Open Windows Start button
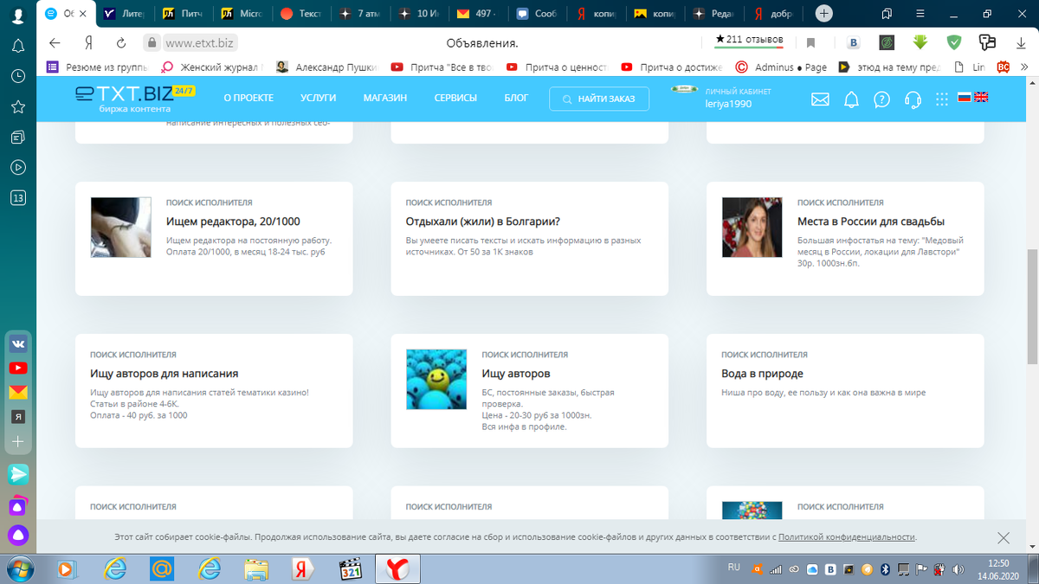1039x584 pixels. 18,568
